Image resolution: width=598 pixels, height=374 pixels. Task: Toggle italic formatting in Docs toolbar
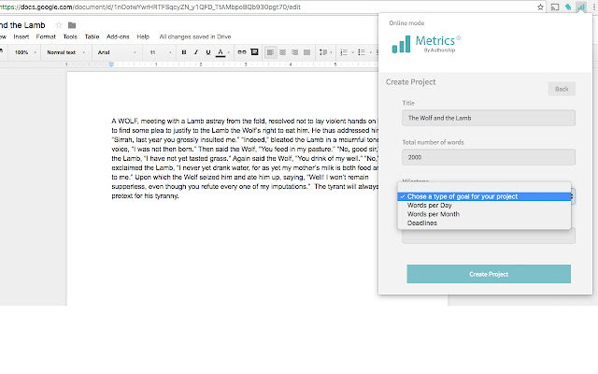[196, 52]
